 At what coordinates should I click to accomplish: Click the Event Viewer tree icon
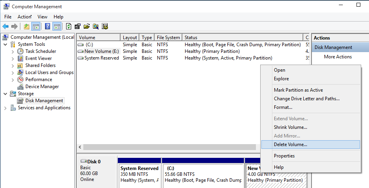(20, 58)
